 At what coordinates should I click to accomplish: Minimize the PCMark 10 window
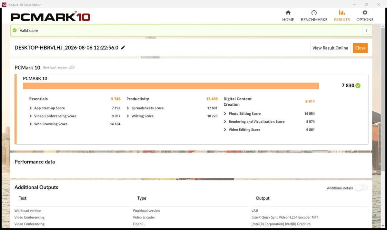tap(354, 5)
